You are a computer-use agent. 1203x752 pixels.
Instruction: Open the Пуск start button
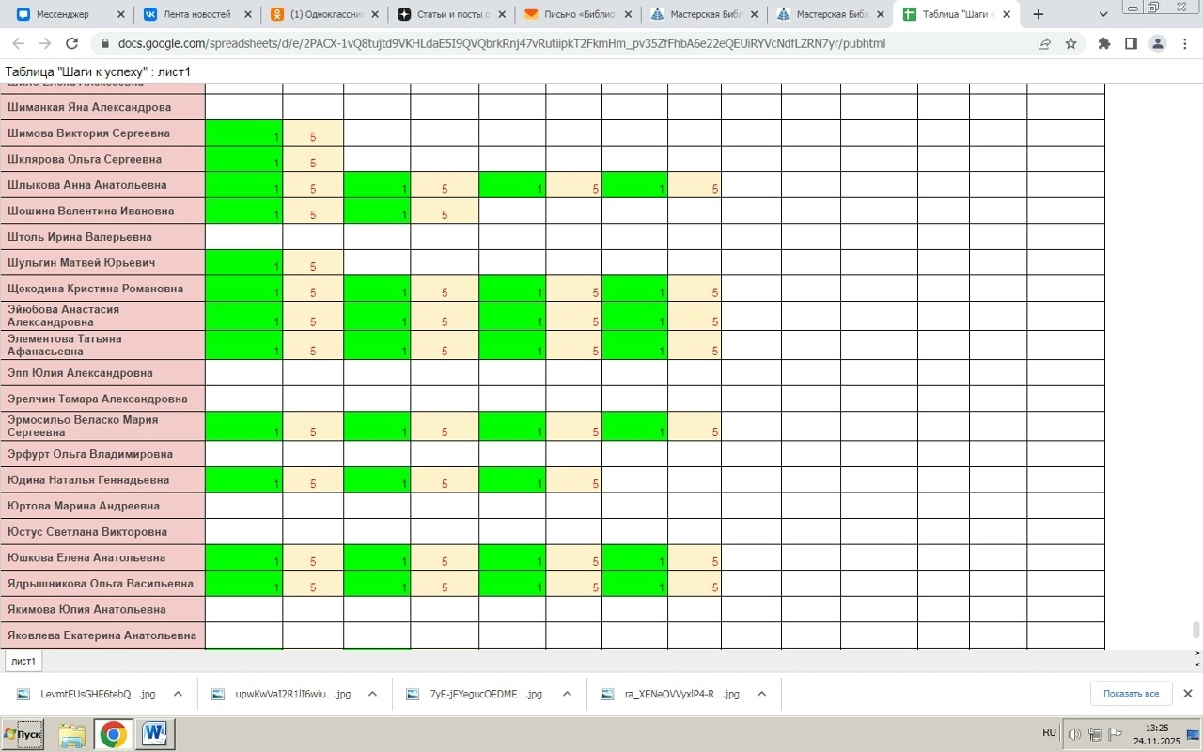pos(23,733)
